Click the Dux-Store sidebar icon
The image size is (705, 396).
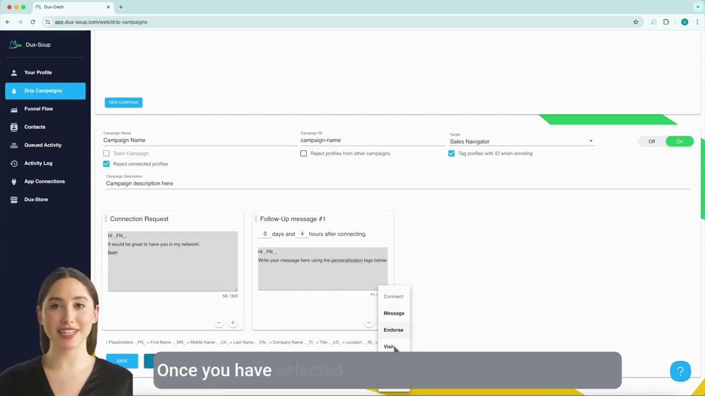14,200
